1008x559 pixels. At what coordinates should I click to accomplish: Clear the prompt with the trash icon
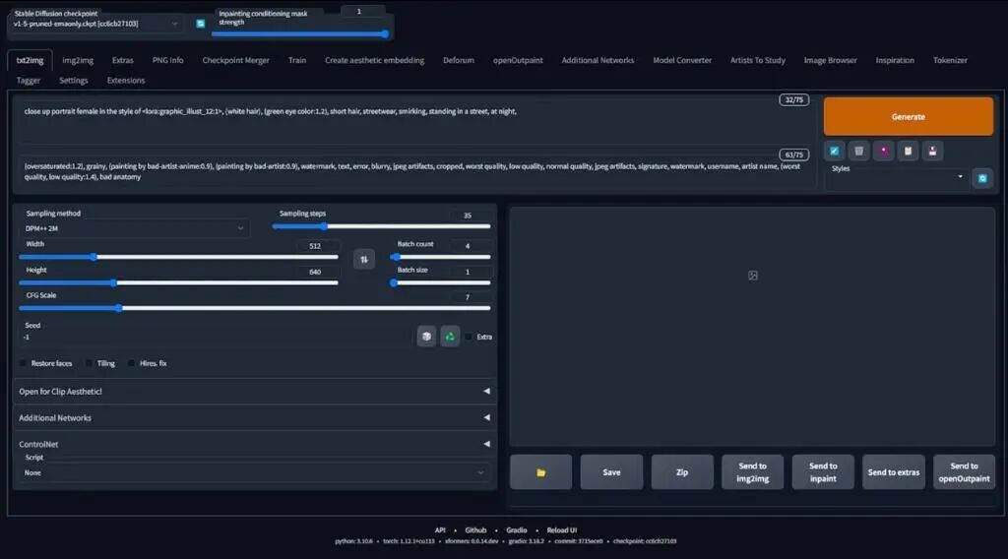pos(858,151)
